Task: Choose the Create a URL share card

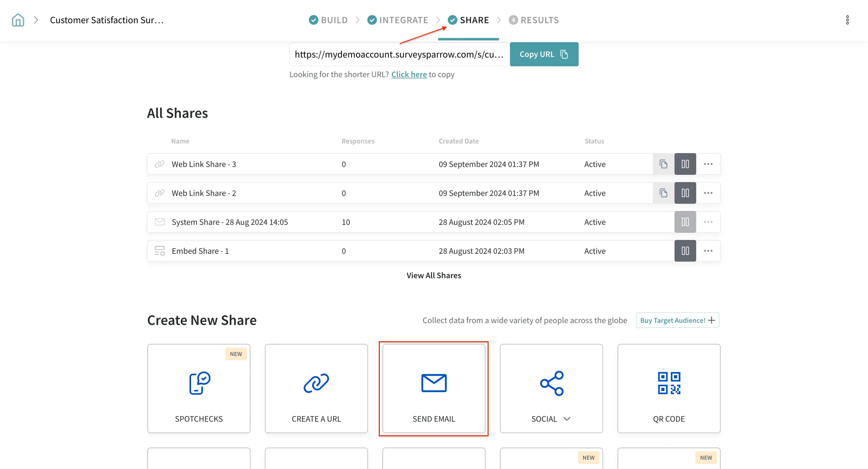Action: pos(316,388)
